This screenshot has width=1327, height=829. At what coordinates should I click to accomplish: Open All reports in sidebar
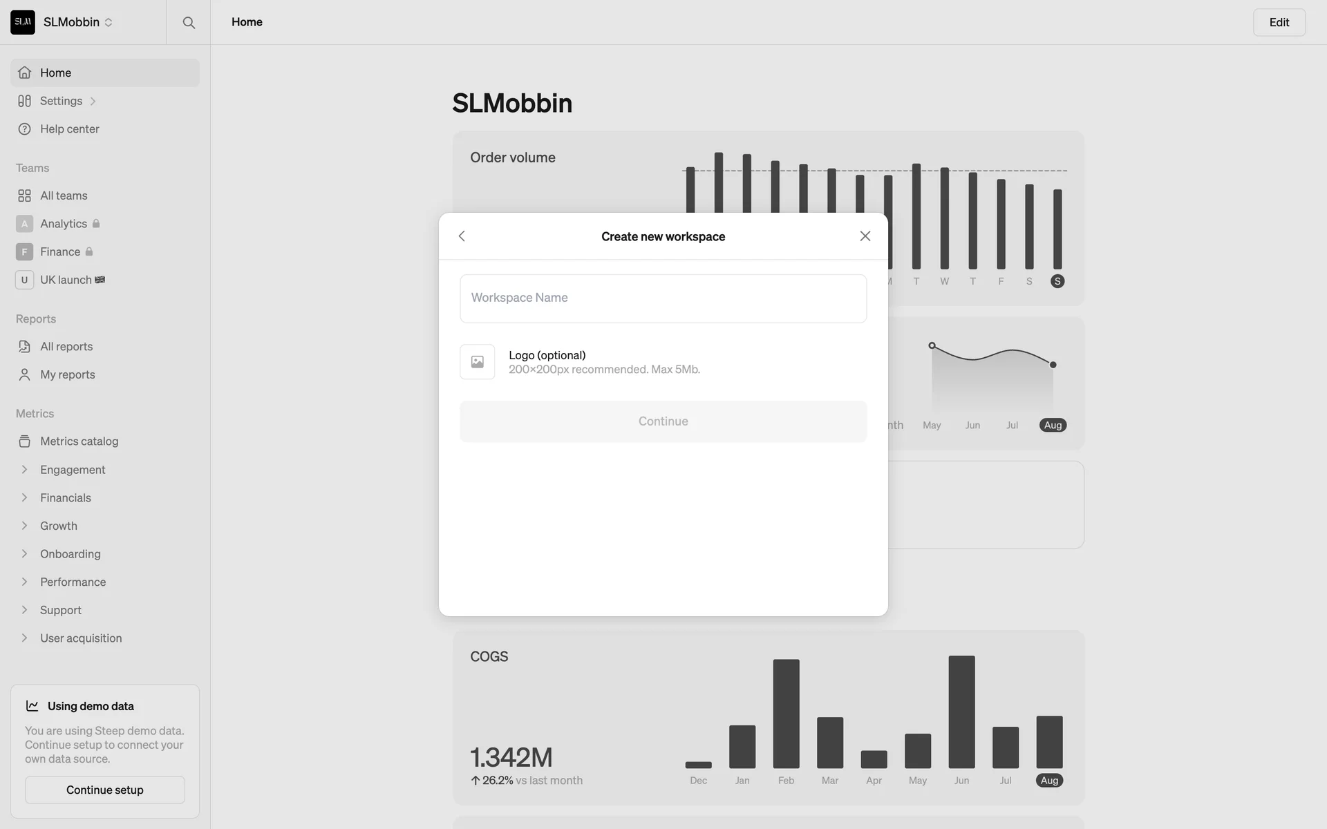point(66,347)
